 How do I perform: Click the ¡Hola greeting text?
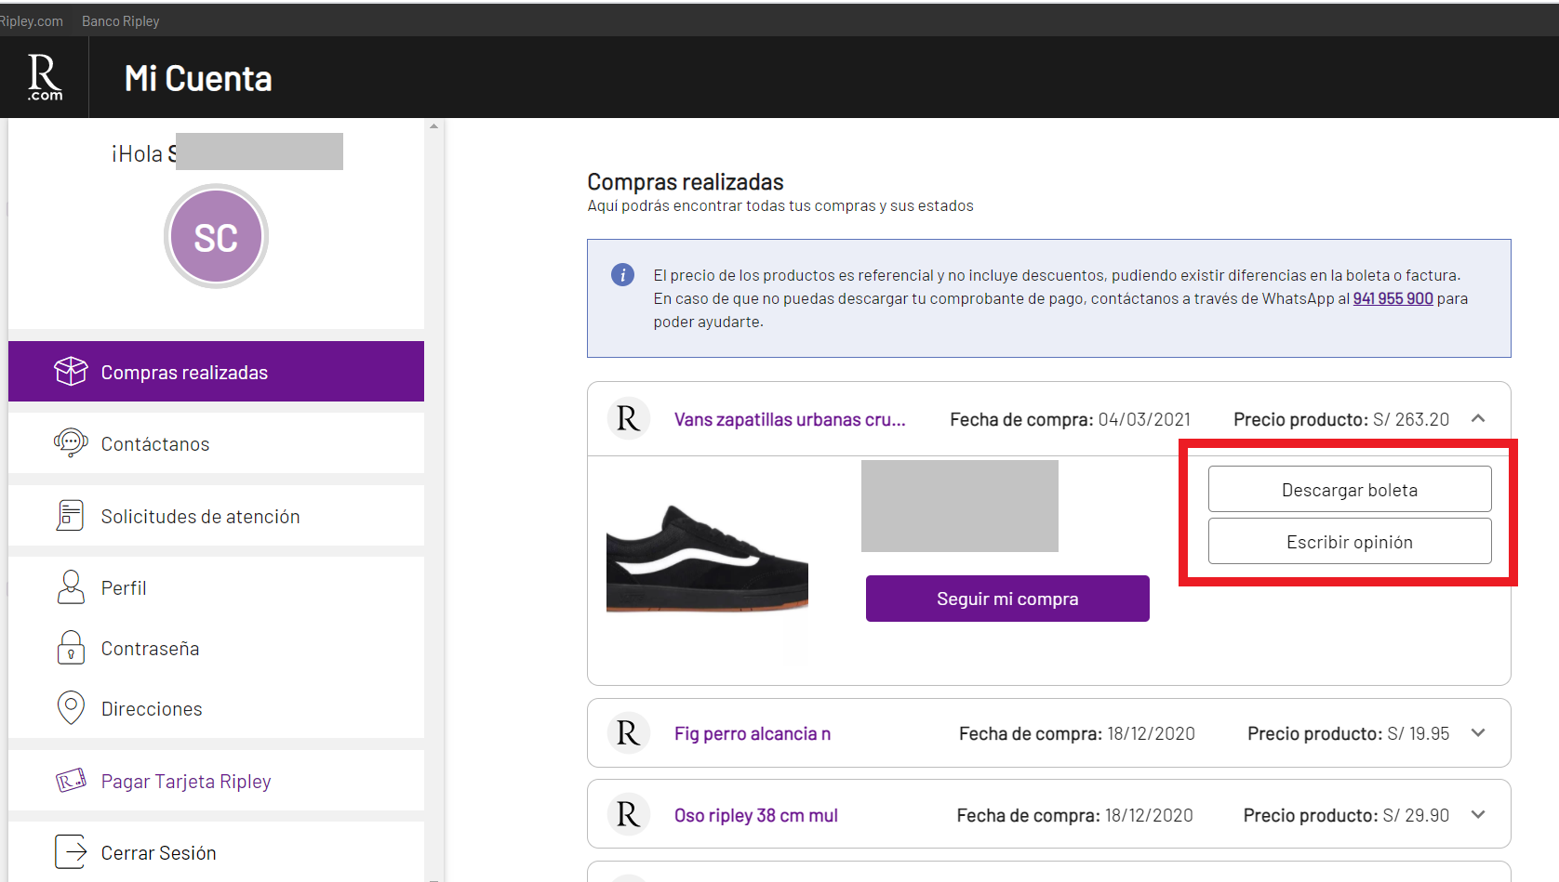tap(143, 153)
